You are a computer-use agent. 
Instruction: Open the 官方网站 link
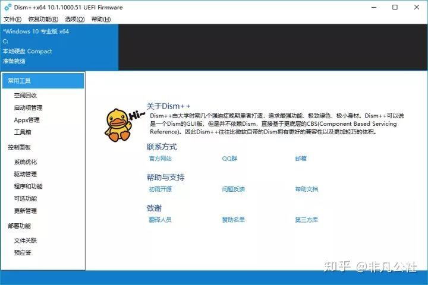[x=160, y=159]
